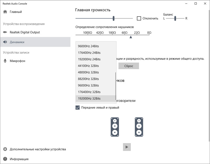Screen dimensions: 210x164
Task: Click the left front speaker image
Action: click(x=115, y=127)
